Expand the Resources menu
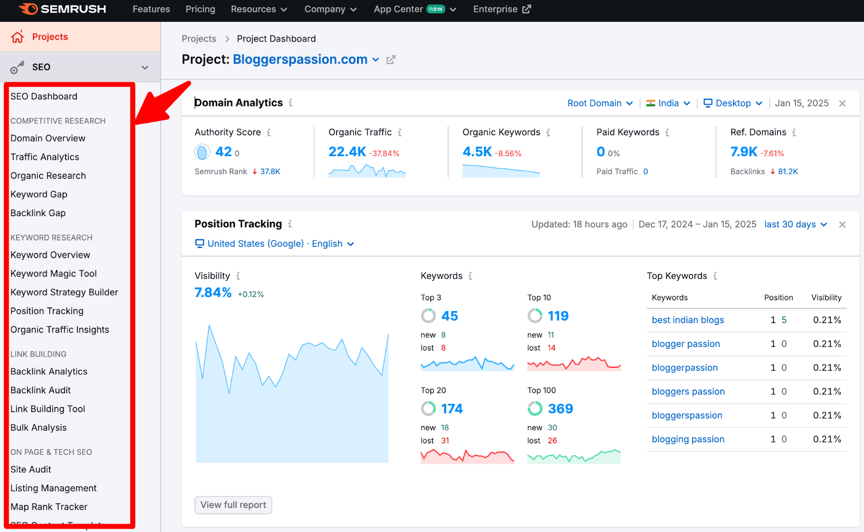Image resolution: width=864 pixels, height=532 pixels. 259,9
